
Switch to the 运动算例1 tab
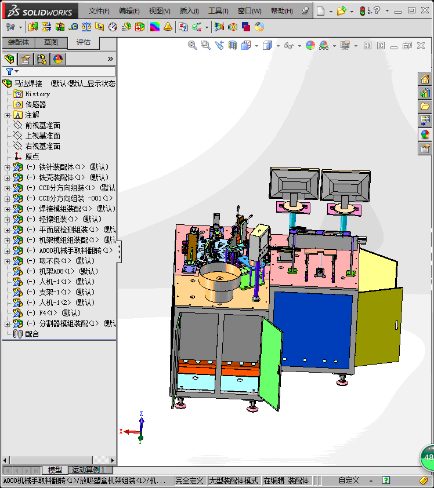coord(89,469)
